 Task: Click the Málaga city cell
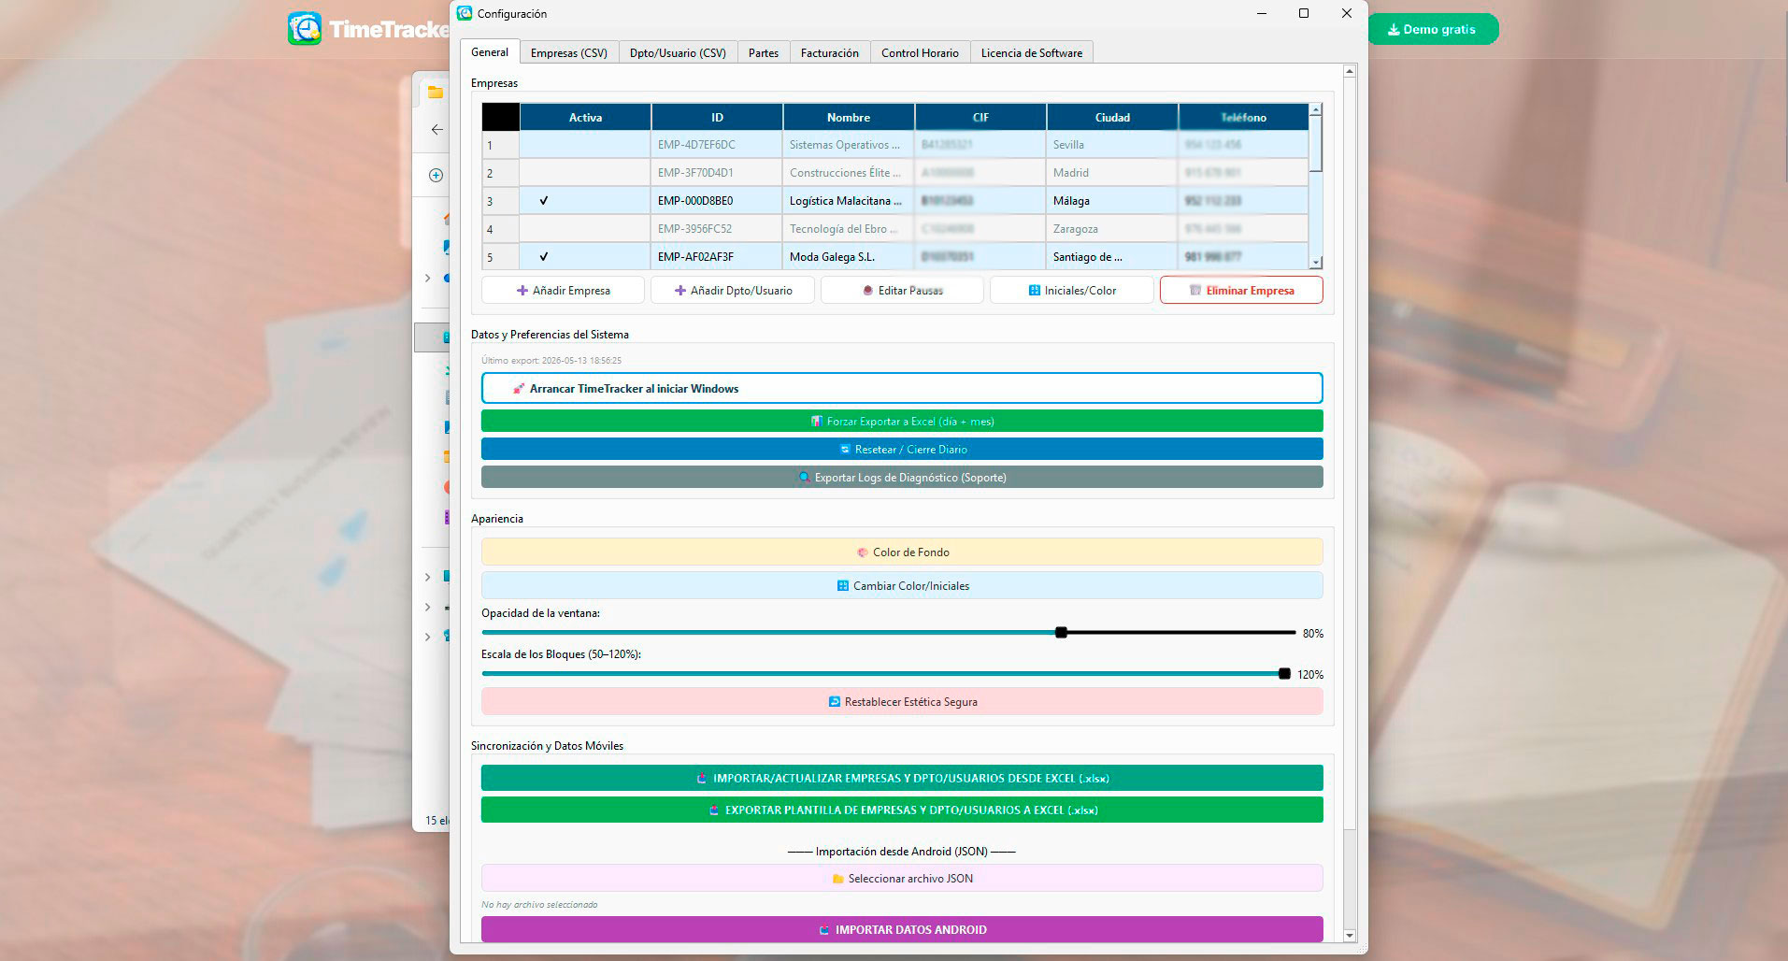1112,201
